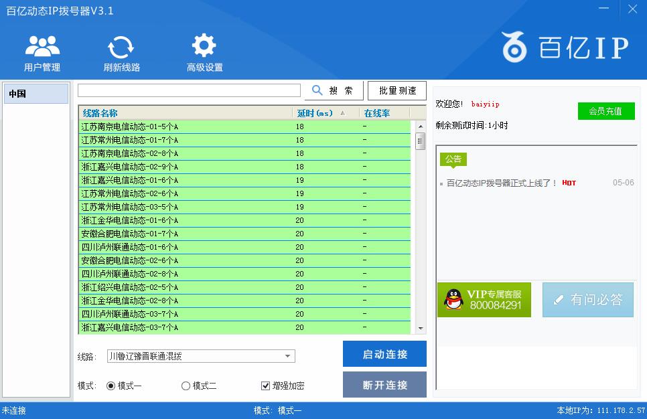Select row 浙江嘉兴电信动态-01-6个A

coord(244,180)
